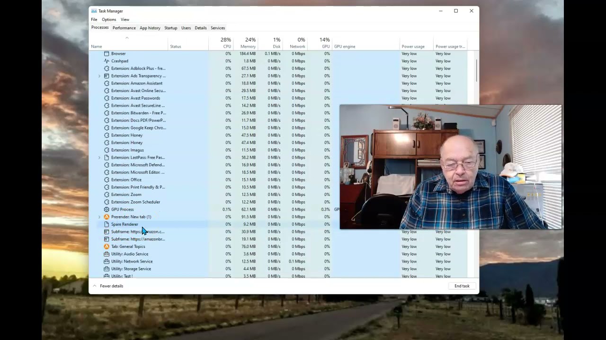
Task: Sort processes by the Disk column header
Action: pyautogui.click(x=270, y=43)
